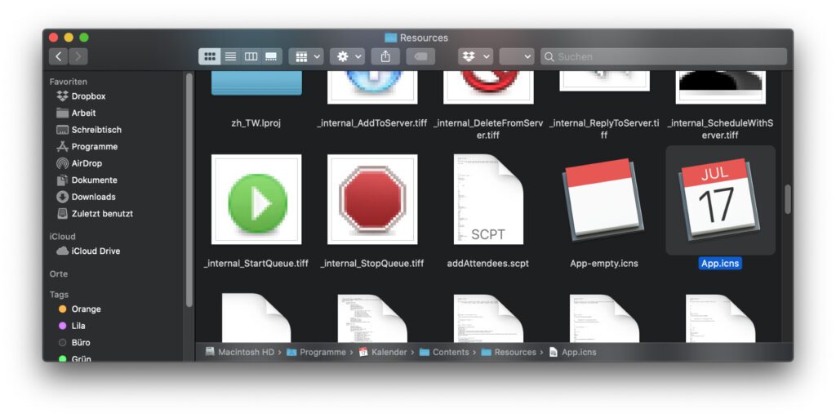Open the blank dropdown beside the search field
Image resolution: width=836 pixels, height=418 pixels.
[517, 56]
